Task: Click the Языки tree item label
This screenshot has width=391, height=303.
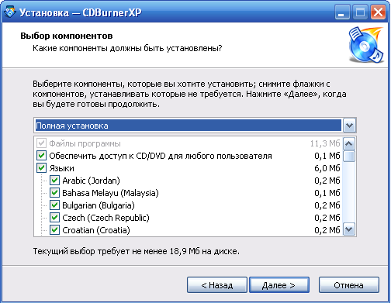Action: (x=62, y=168)
